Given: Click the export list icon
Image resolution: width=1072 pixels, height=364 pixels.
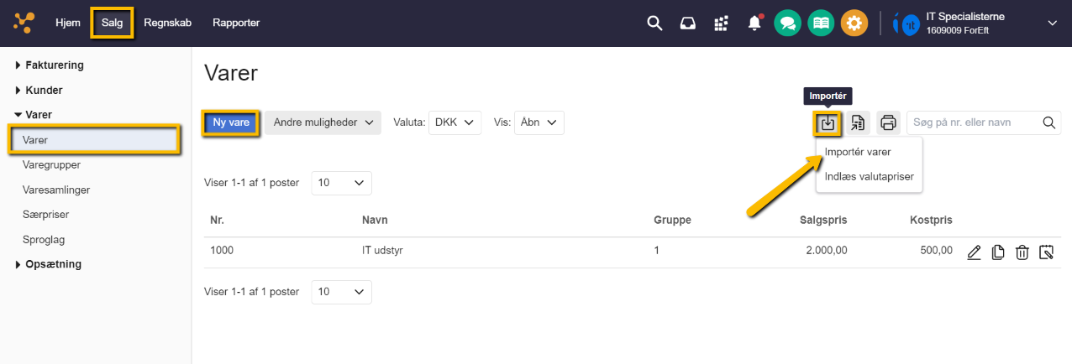Looking at the screenshot, I should pos(858,122).
